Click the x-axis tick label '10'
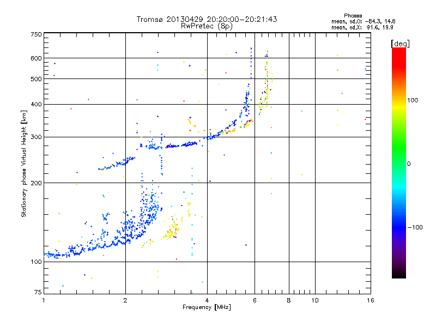 click(x=315, y=300)
